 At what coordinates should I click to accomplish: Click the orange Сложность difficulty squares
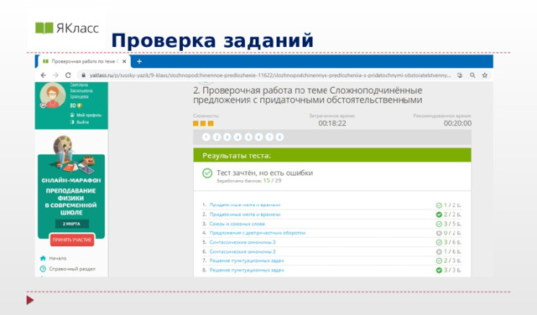coord(203,123)
